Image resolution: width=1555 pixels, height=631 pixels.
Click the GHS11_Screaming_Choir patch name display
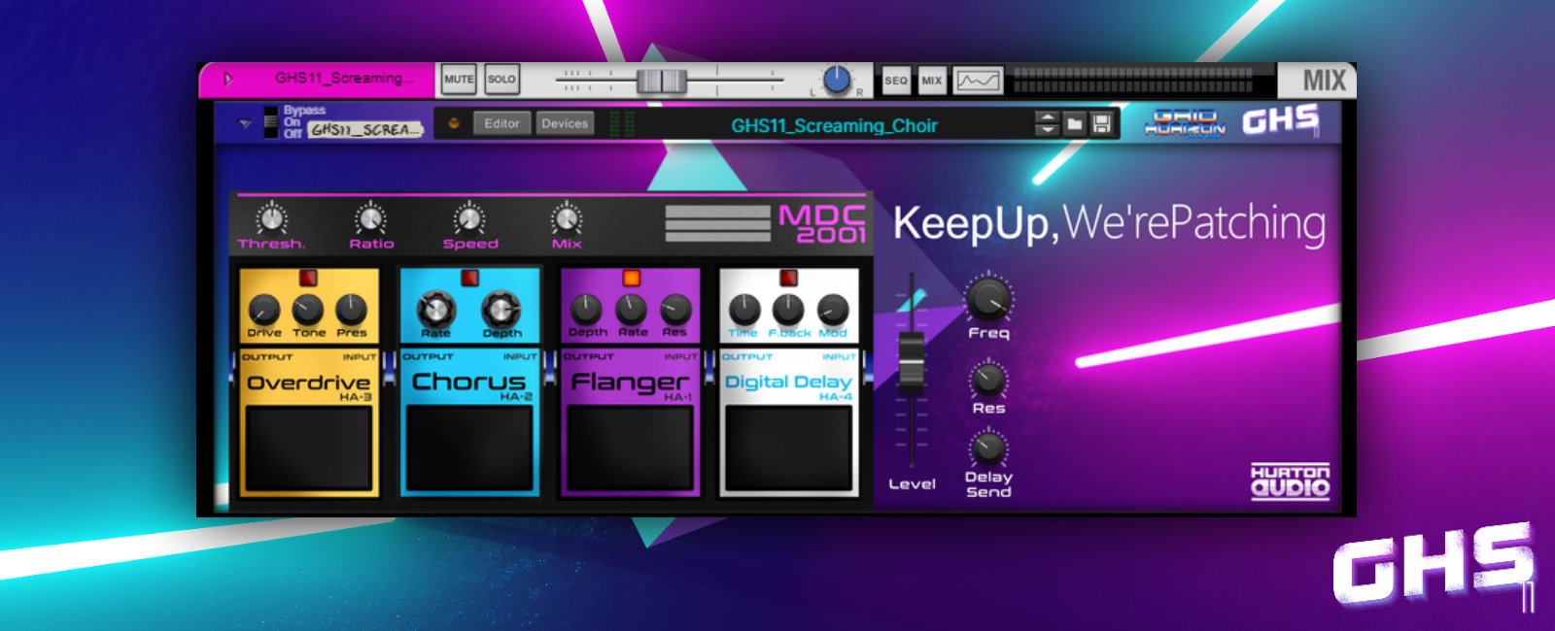834,125
